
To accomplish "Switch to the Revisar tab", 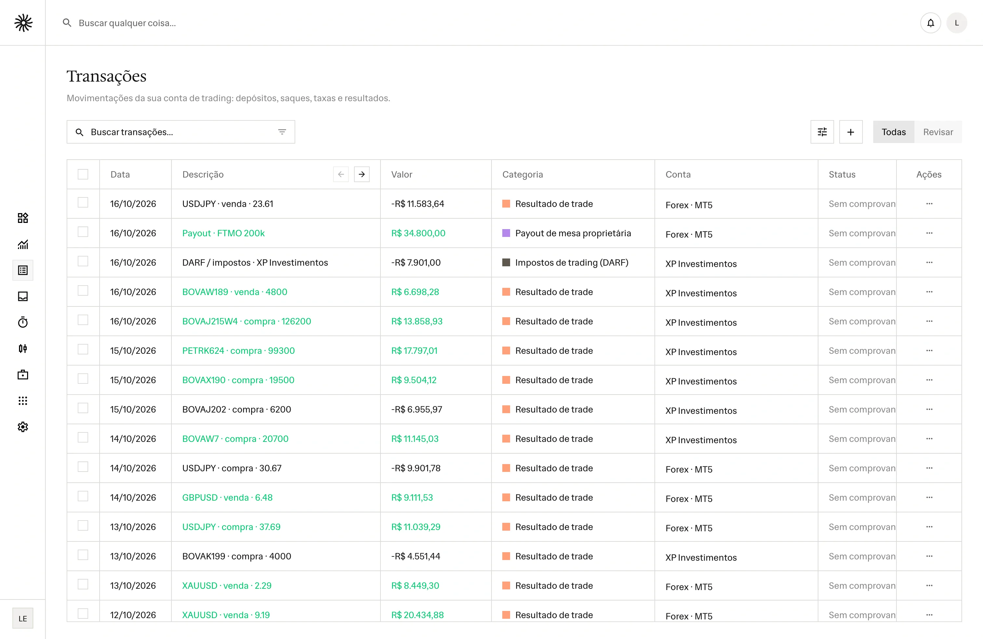I will (x=938, y=132).
